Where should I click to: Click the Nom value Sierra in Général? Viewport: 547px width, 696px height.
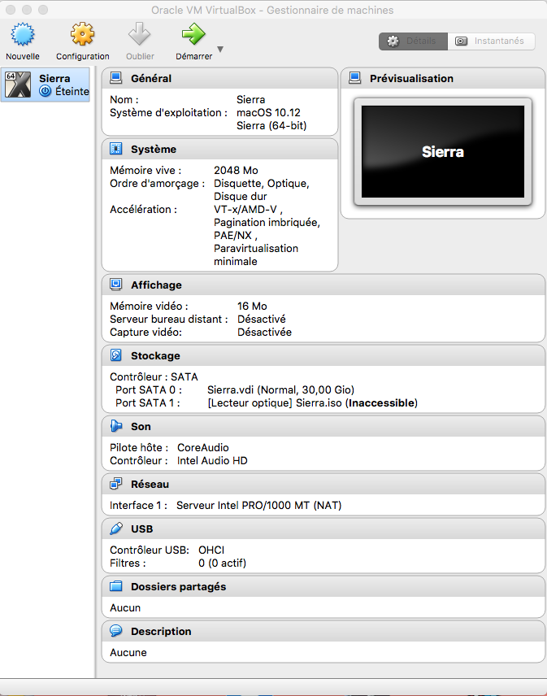point(250,99)
